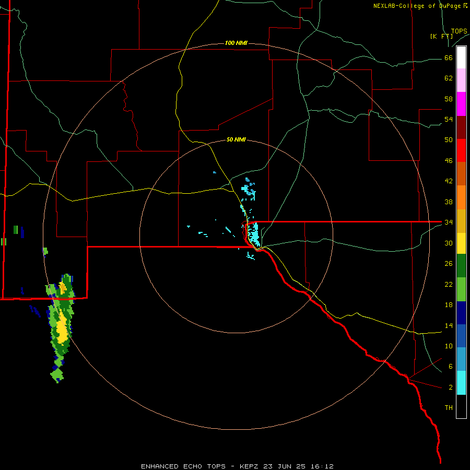Click the 62 value on the legend

449,78
